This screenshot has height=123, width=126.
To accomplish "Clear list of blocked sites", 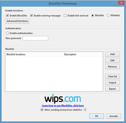I will tap(112, 77).
